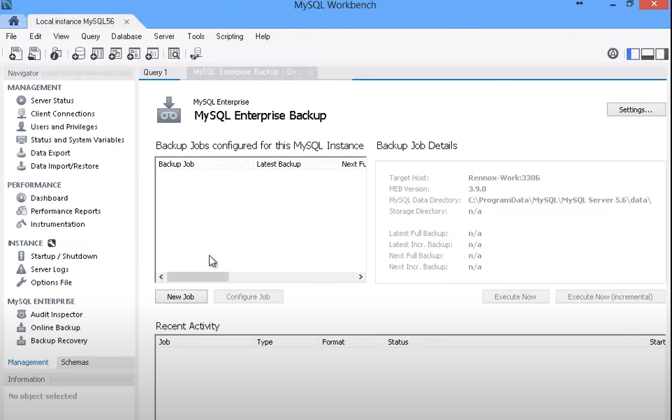Click the backup jobs horizontal scrollbar thumb
Viewport: 672px width, 420px height.
click(198, 277)
